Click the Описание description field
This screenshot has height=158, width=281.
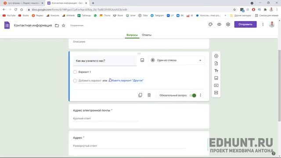tap(79, 42)
